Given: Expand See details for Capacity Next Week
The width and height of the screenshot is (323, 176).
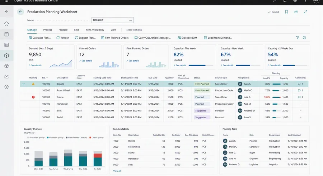Looking at the screenshot, I should [227, 65].
